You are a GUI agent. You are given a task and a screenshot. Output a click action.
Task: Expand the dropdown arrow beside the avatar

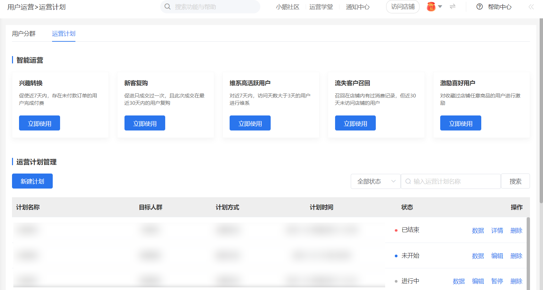pyautogui.click(x=440, y=7)
